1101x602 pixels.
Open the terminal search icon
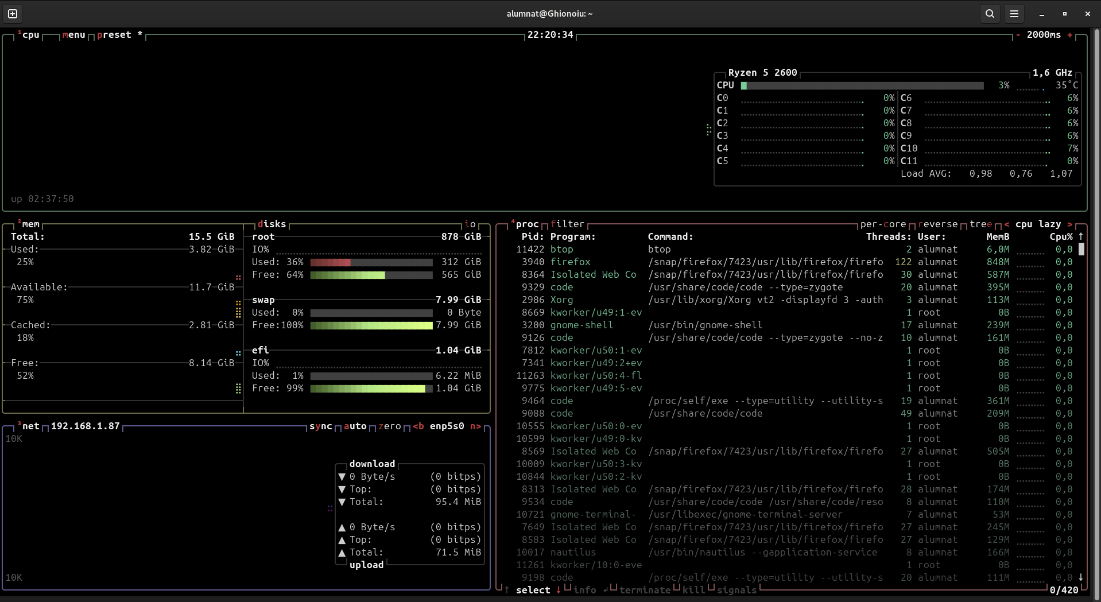point(990,14)
